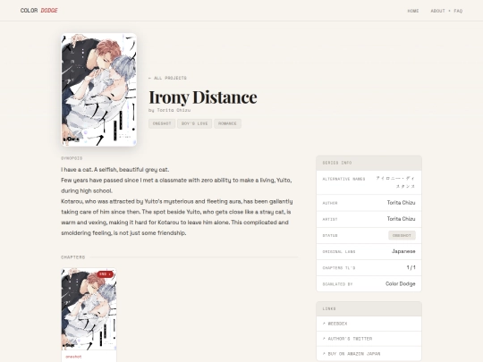Click 'I have a cat' synopsis line
Viewport: 483px width, 362px height.
[114, 170]
